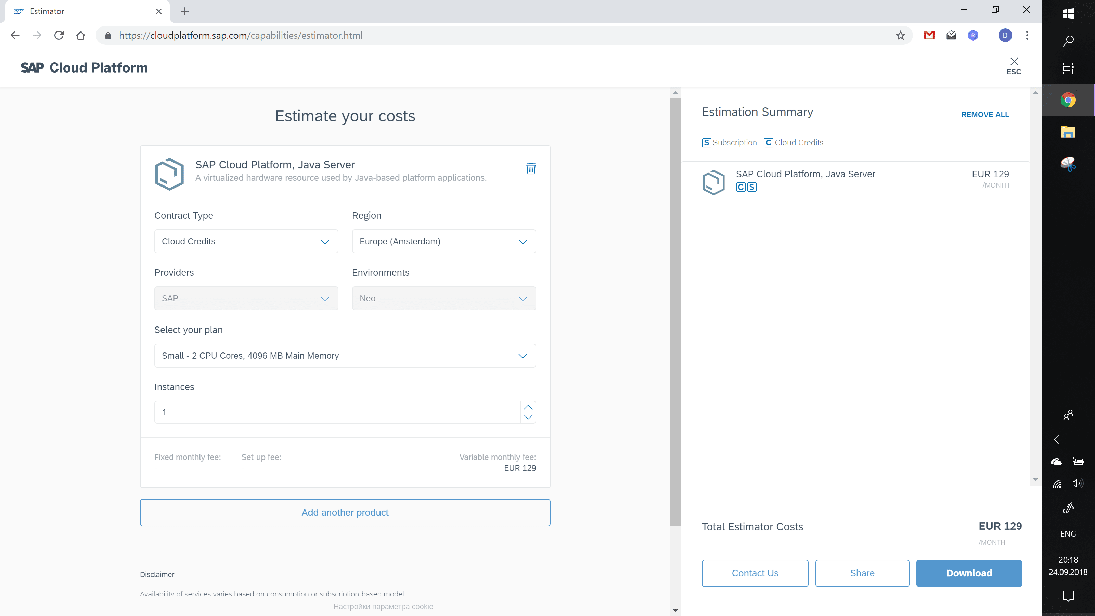Open the Snipping Tool taskbar icon

1068,164
